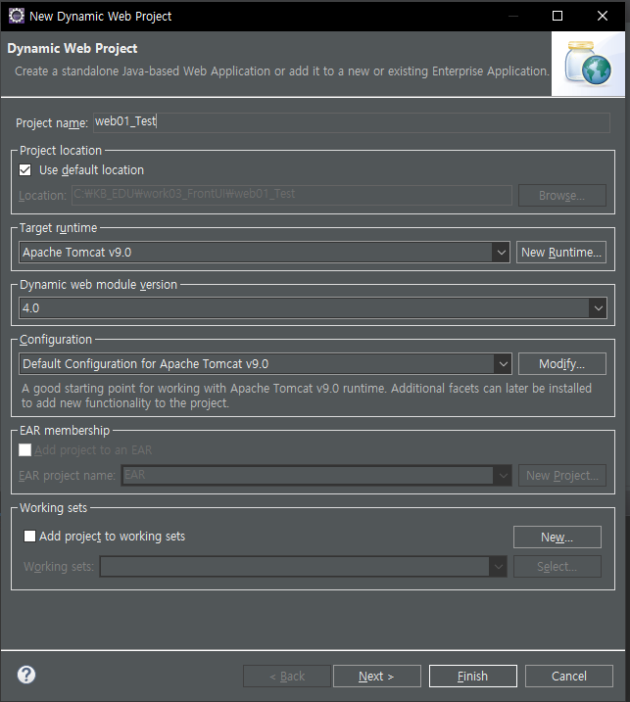Click Browse... for project location
630x702 pixels.
click(x=561, y=196)
